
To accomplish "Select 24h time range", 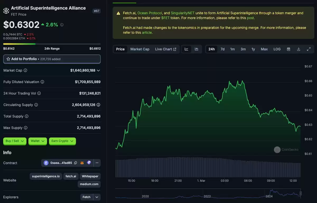I will point(212,49).
